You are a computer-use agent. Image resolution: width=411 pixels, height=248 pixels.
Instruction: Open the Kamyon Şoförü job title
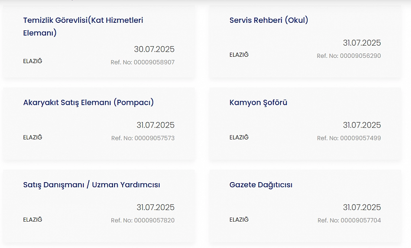point(258,103)
